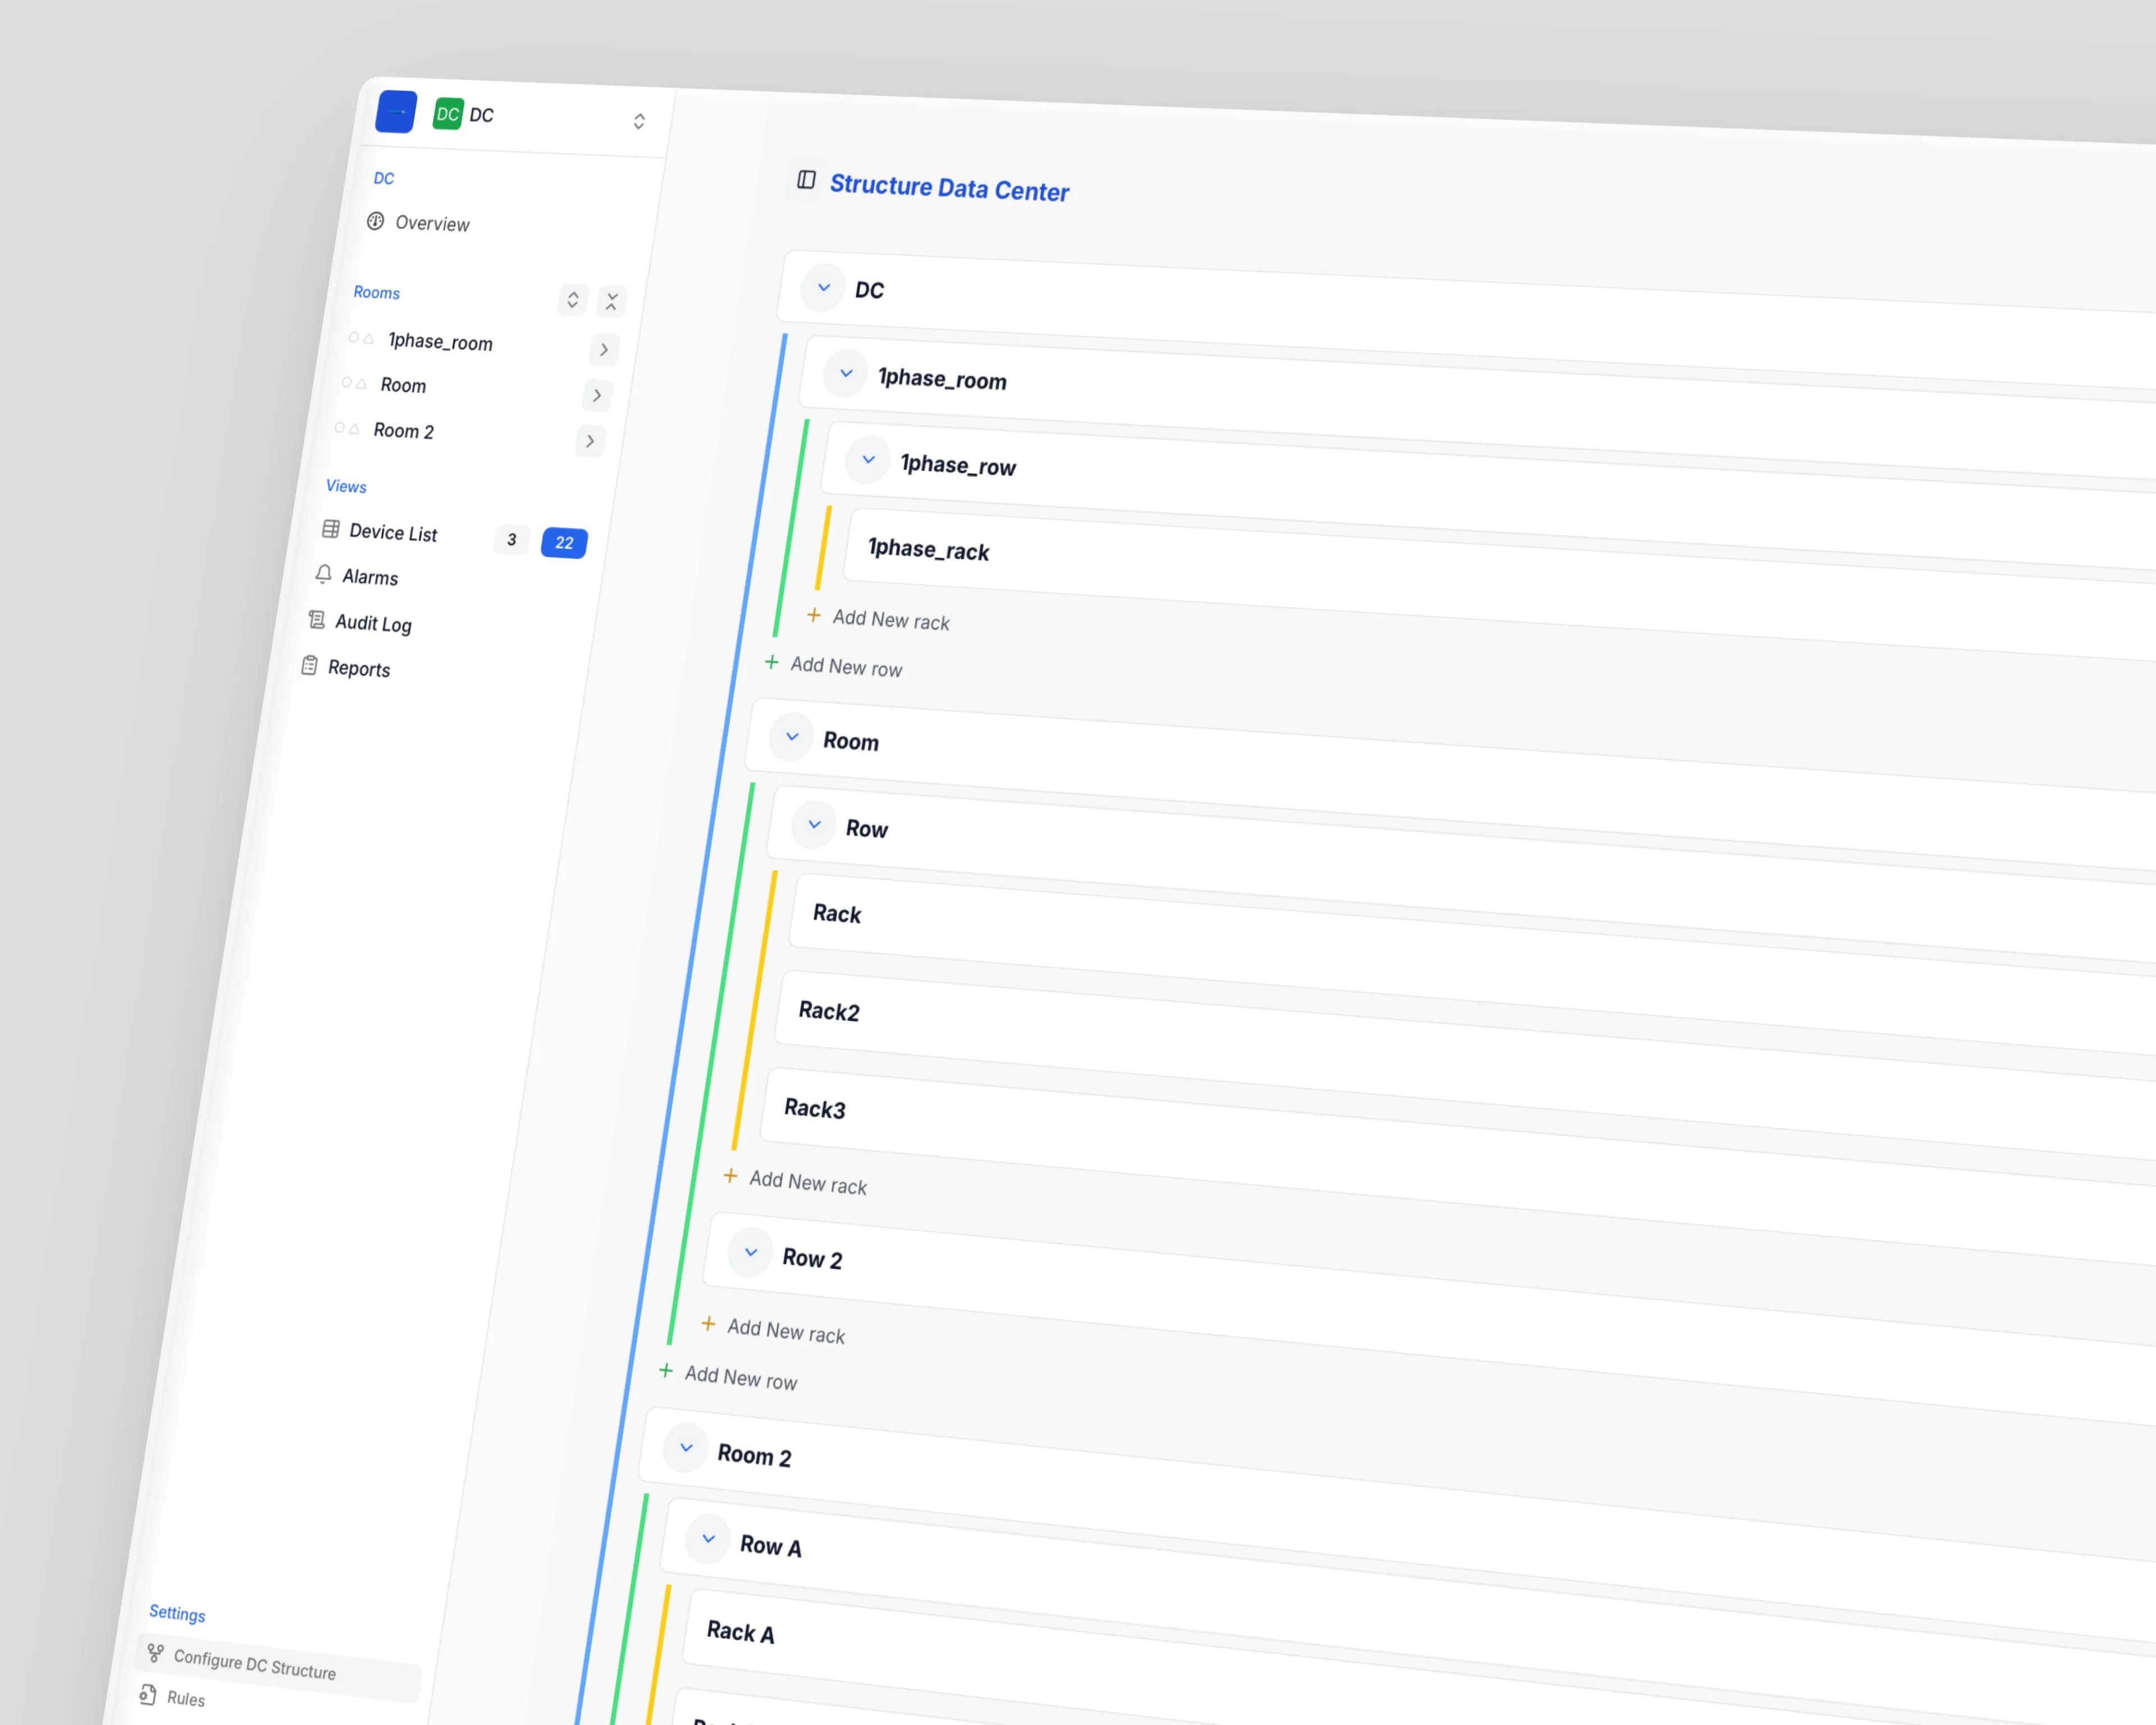Screen dimensions: 2156x1725
Task: Click status icons beside sidebar Room
Action: (x=354, y=383)
